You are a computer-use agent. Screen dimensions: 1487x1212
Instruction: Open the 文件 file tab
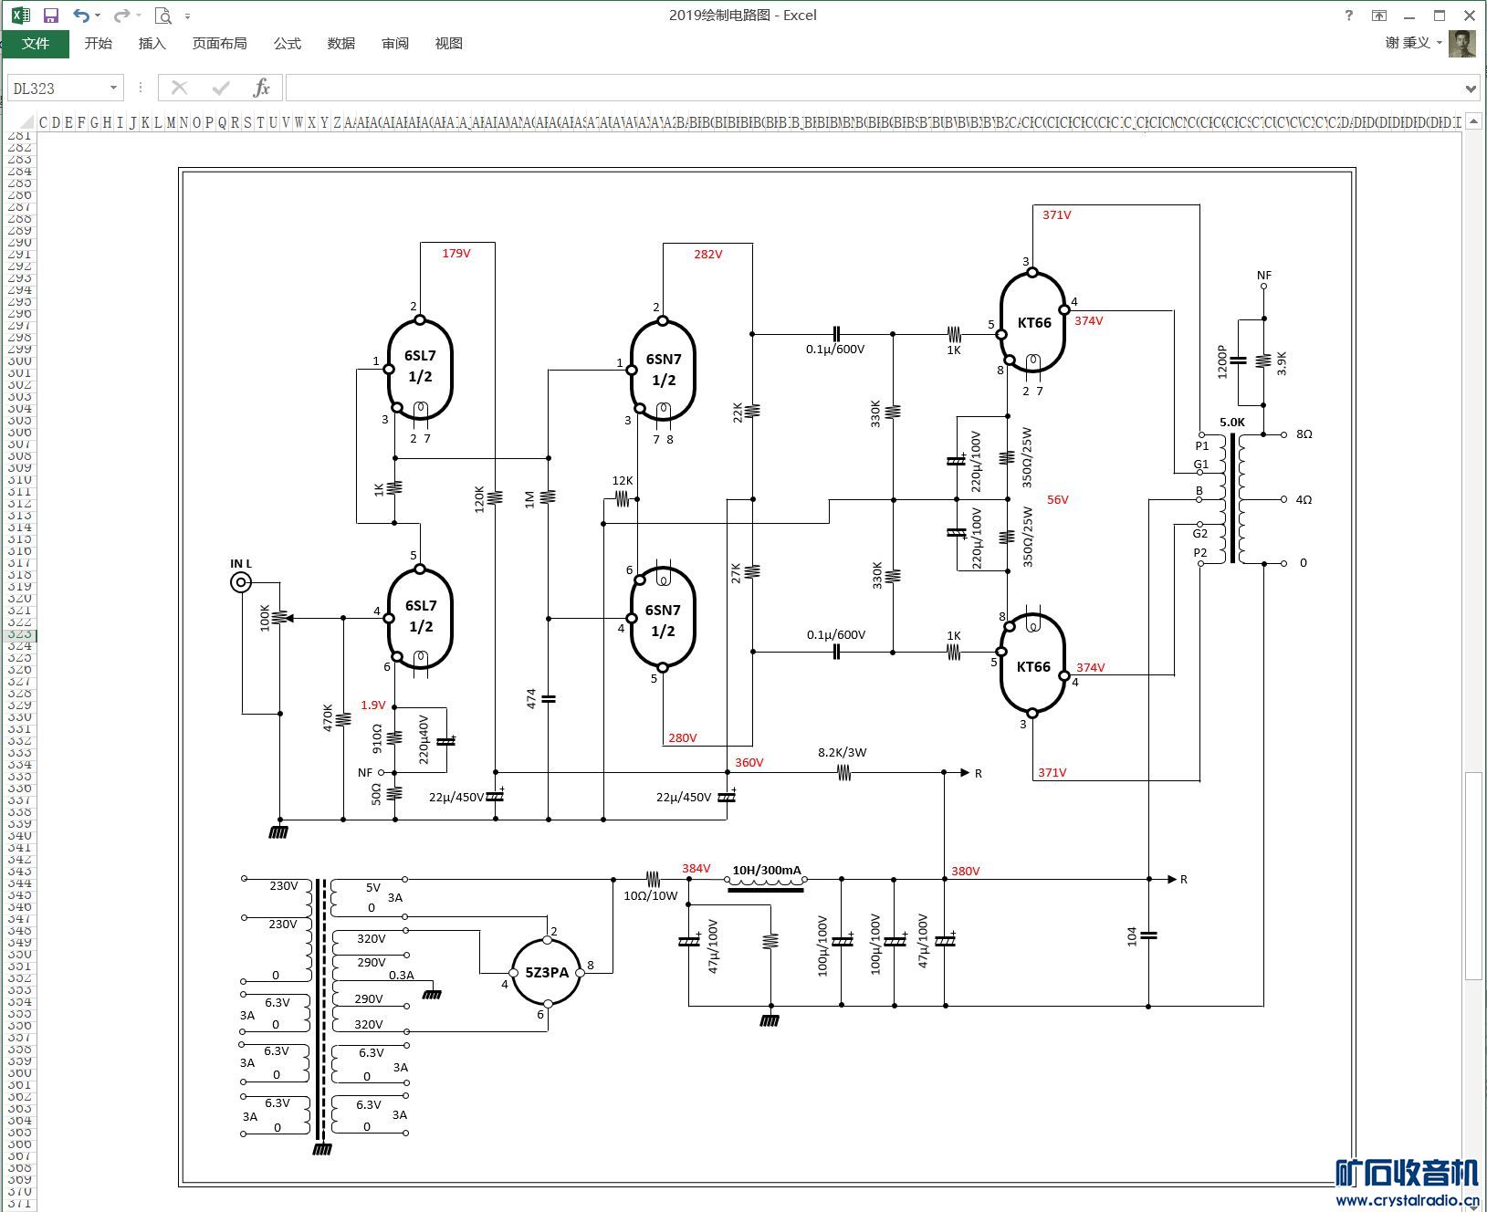pyautogui.click(x=35, y=44)
